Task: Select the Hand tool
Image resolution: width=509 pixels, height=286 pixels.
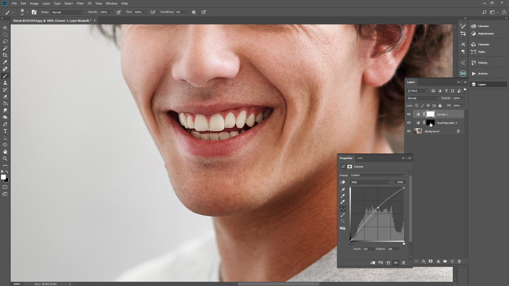Action: click(5, 152)
